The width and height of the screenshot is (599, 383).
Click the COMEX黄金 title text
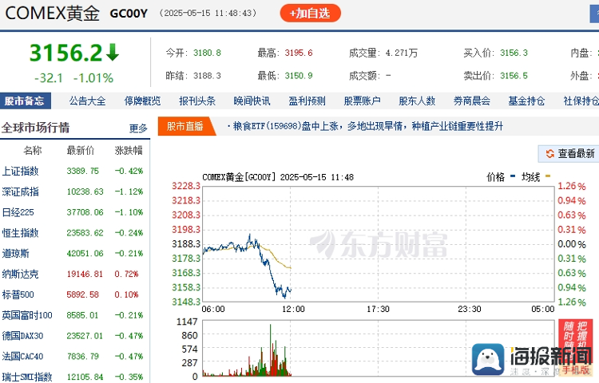[x=53, y=14]
